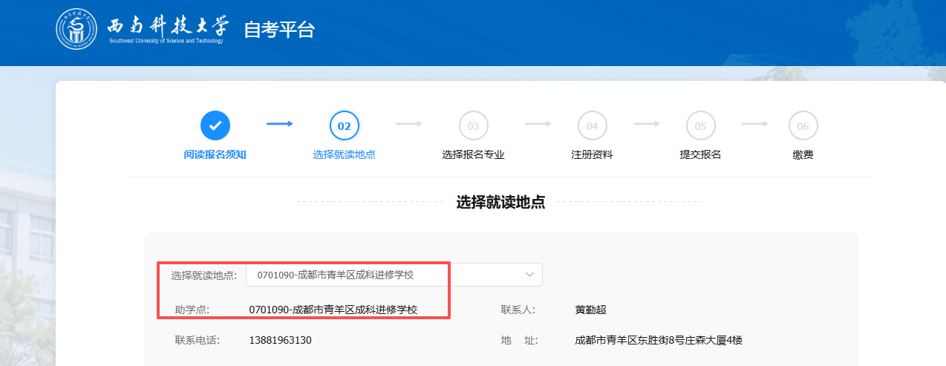
Task: Click the 联系电话 label
Action: [x=196, y=340]
